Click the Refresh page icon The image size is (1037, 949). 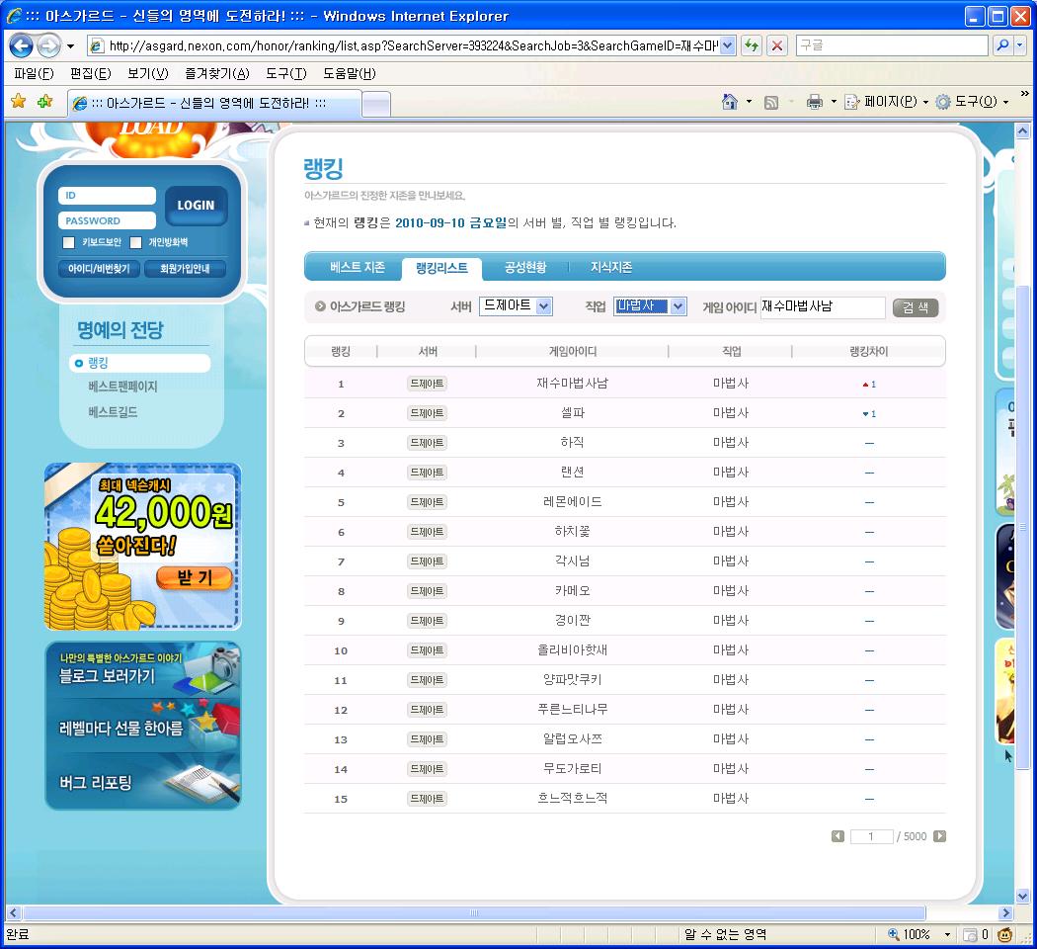[750, 45]
